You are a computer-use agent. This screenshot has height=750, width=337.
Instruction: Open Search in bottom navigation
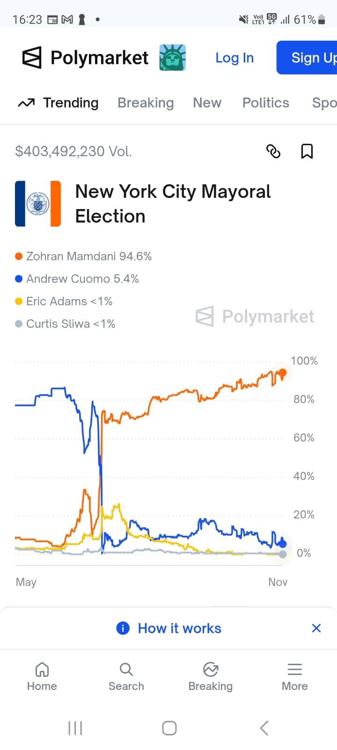pos(126,676)
